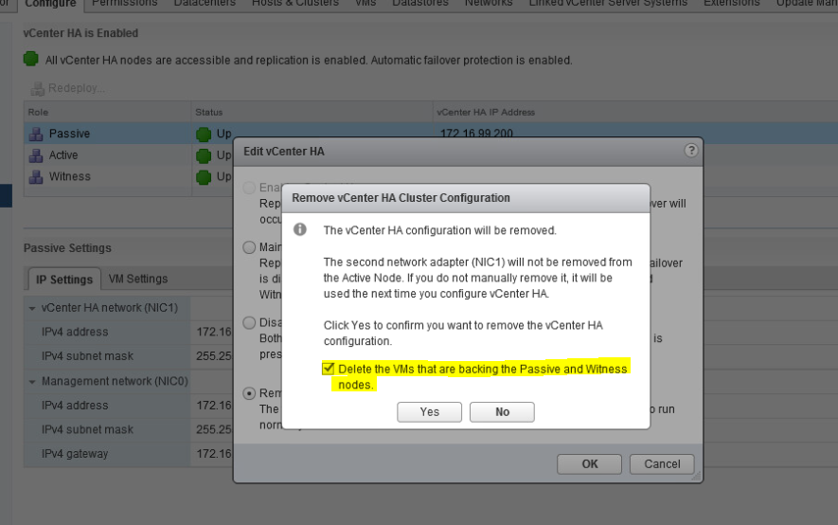
Task: Select the Remove vCenter HA radio button
Action: click(249, 393)
